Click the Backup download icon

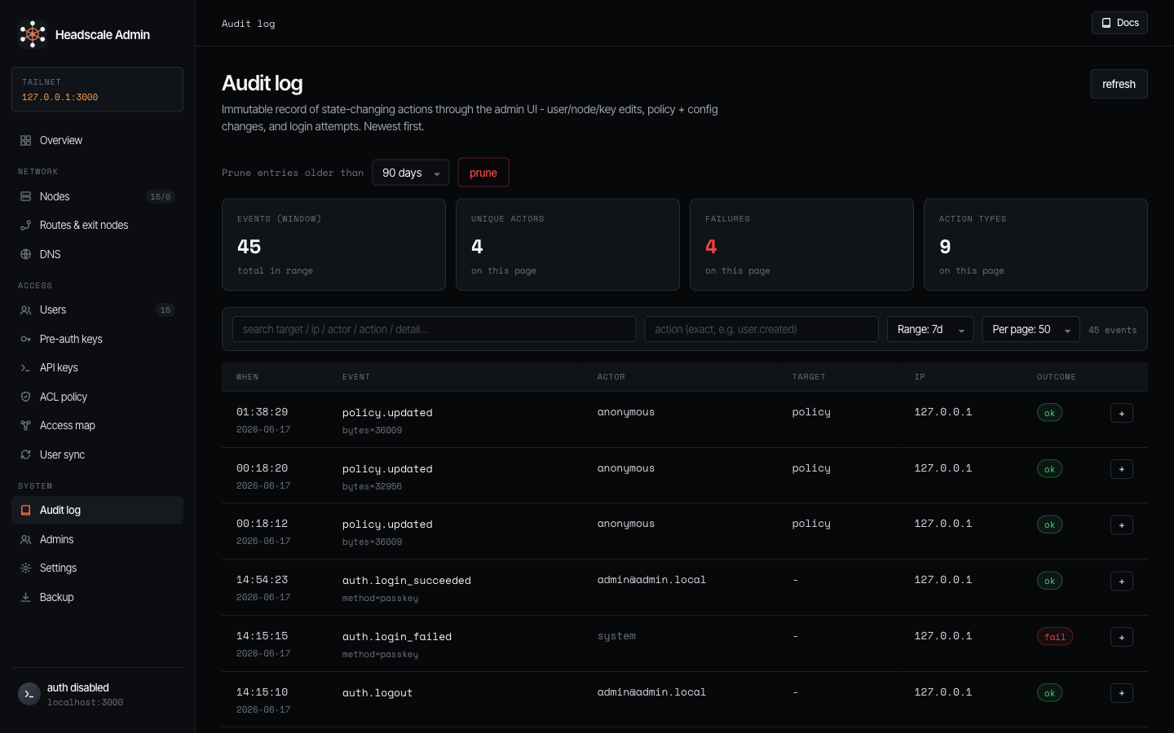pos(25,597)
